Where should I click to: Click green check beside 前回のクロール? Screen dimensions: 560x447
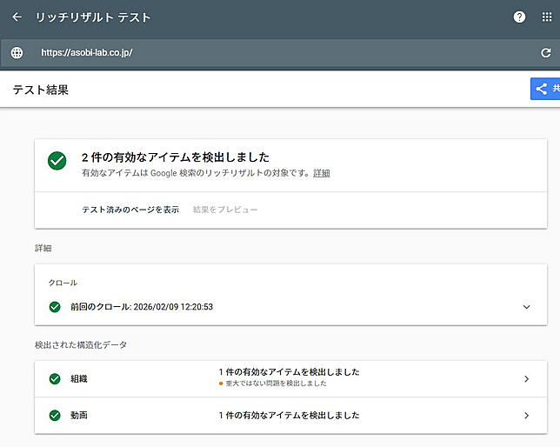55,307
